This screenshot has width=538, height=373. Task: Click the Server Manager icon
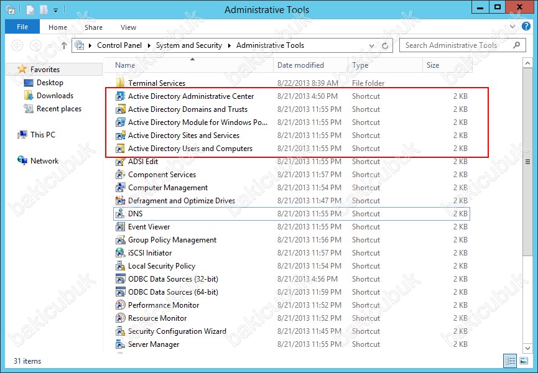(120, 344)
